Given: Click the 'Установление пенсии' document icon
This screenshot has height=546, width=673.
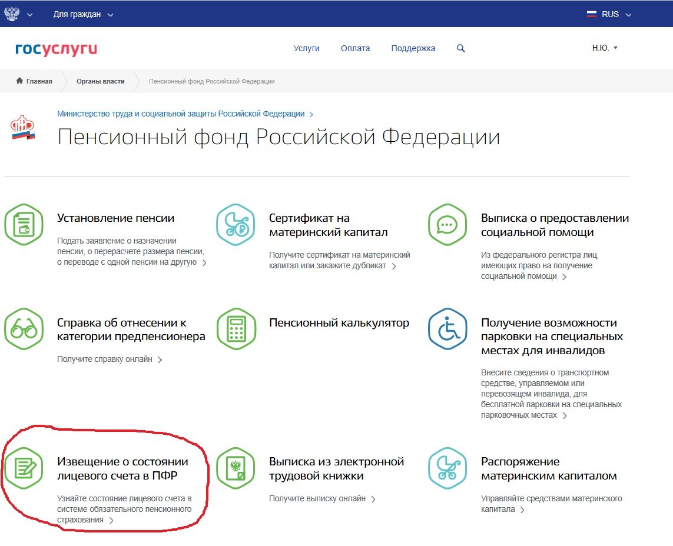Looking at the screenshot, I should point(24,224).
